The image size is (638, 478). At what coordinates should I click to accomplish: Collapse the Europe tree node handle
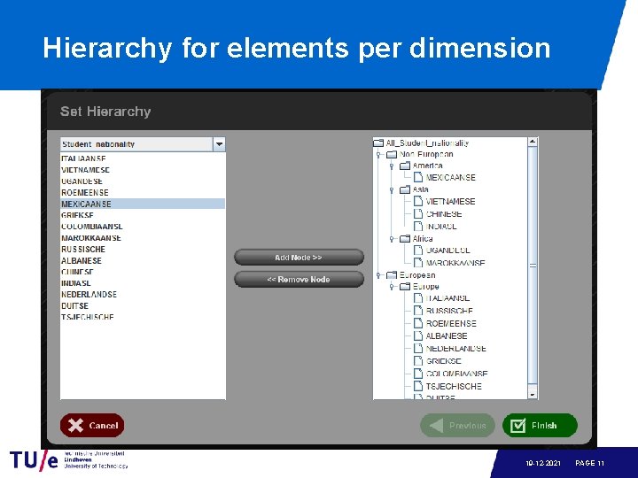pyautogui.click(x=392, y=287)
